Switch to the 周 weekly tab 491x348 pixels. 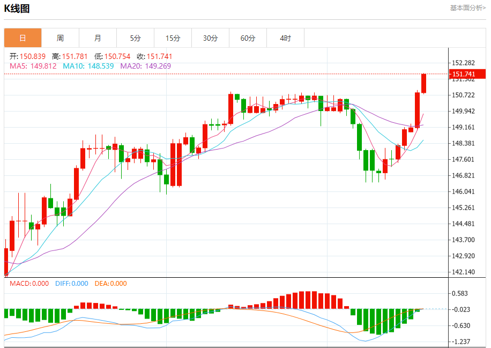[60, 38]
